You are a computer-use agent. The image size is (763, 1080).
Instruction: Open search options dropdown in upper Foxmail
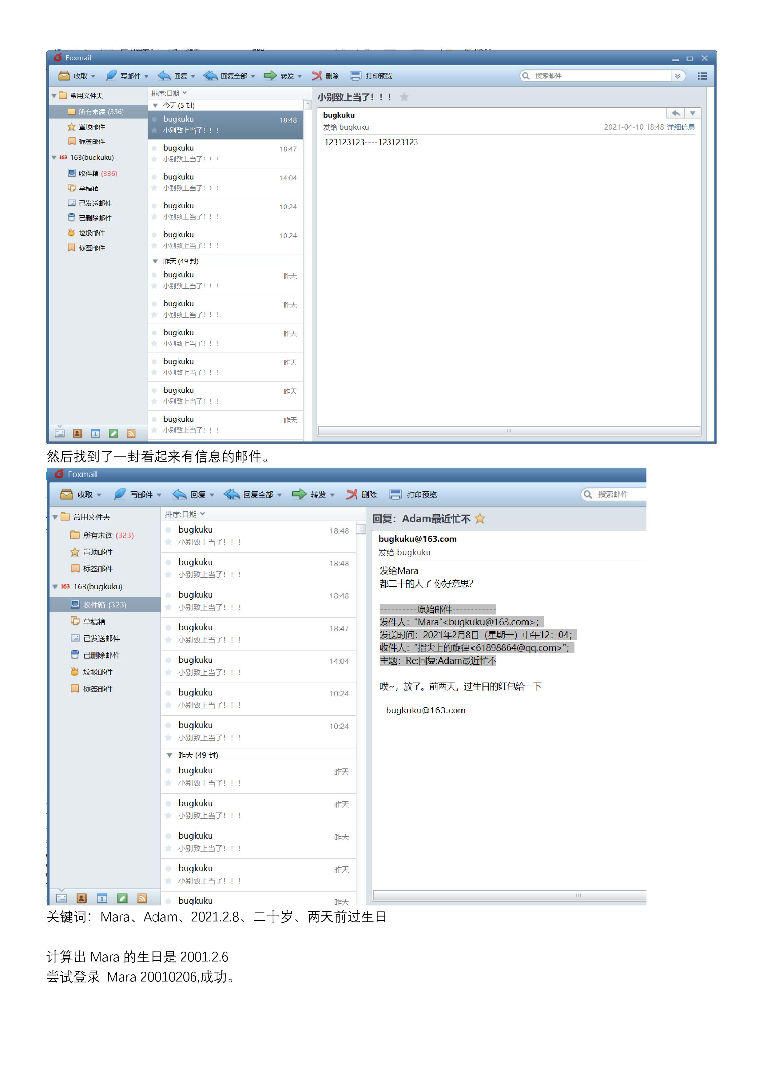point(678,76)
